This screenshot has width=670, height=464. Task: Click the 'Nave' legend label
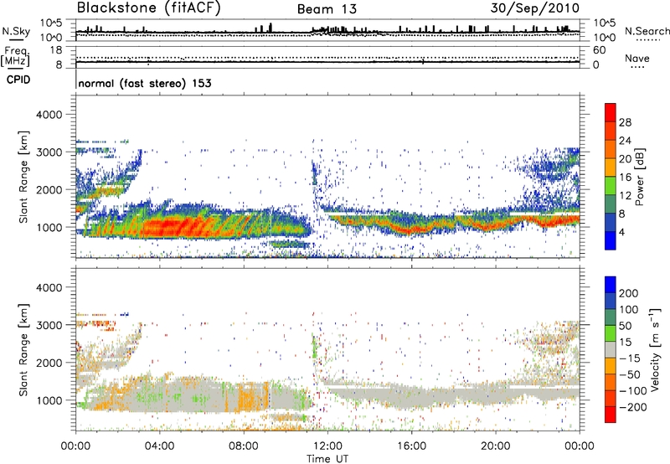(x=637, y=58)
